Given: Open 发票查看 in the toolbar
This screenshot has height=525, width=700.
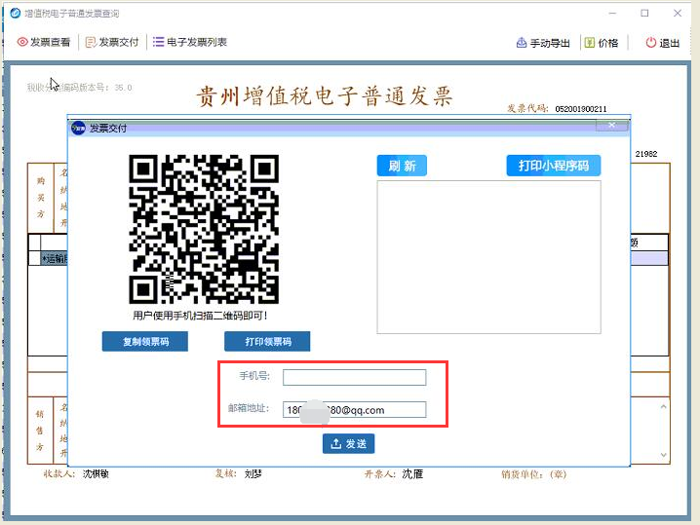Looking at the screenshot, I should click(44, 42).
